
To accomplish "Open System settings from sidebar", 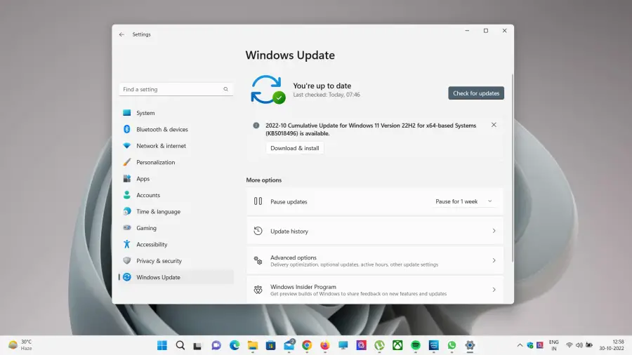I will [x=176, y=113].
